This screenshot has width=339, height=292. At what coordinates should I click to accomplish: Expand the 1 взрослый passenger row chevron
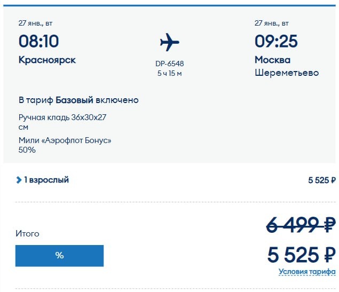click(x=19, y=180)
